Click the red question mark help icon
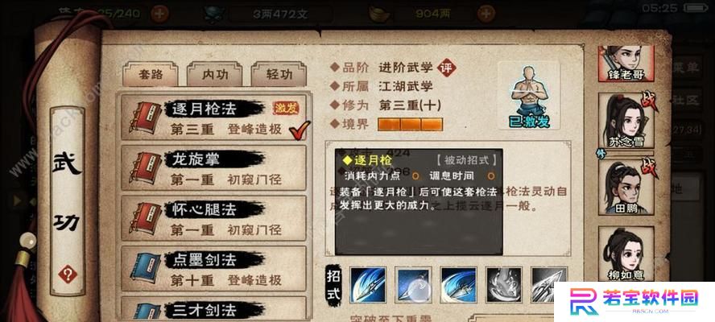715x322 pixels. (x=67, y=275)
